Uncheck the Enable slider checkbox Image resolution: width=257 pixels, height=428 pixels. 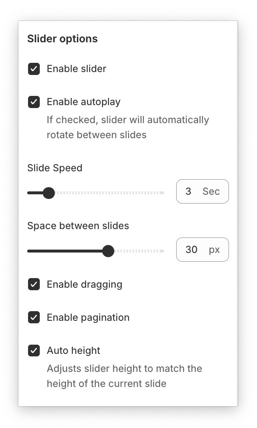34,69
